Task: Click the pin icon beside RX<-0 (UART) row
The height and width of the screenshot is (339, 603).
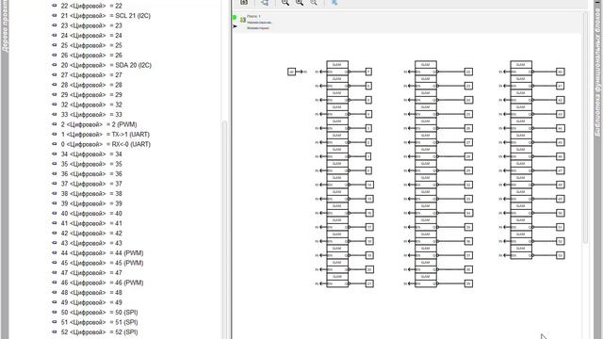Action: (55, 144)
